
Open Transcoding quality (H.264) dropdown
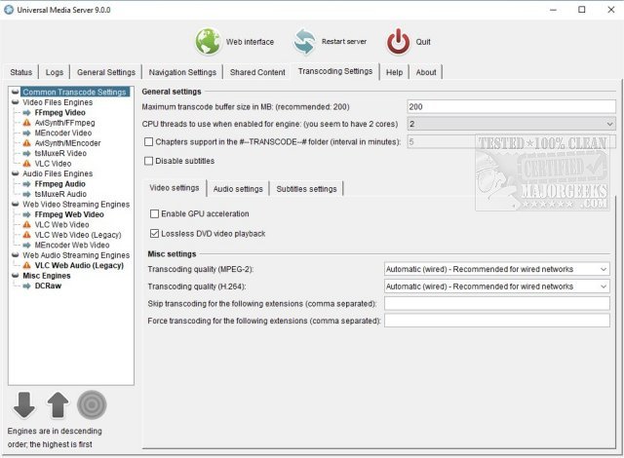[x=496, y=286]
